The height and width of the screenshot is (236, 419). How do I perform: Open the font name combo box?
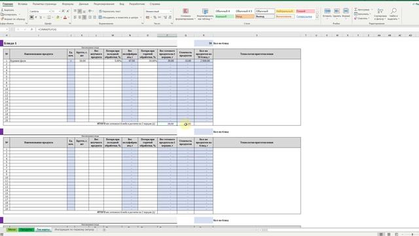tap(39, 11)
